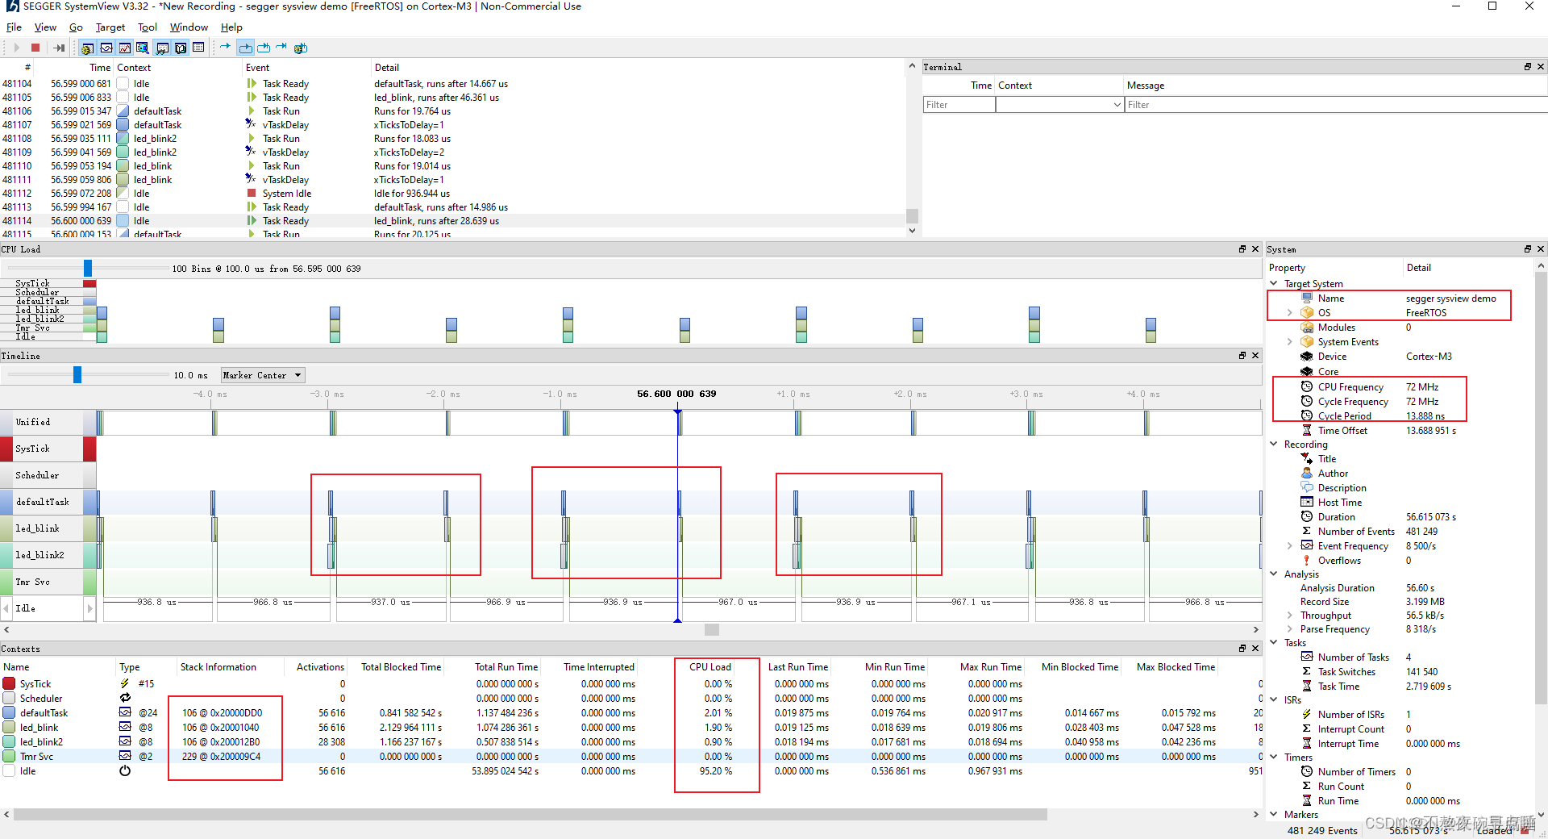The height and width of the screenshot is (839, 1548).
Task: Toggle the System window toolbar button
Action: (181, 48)
